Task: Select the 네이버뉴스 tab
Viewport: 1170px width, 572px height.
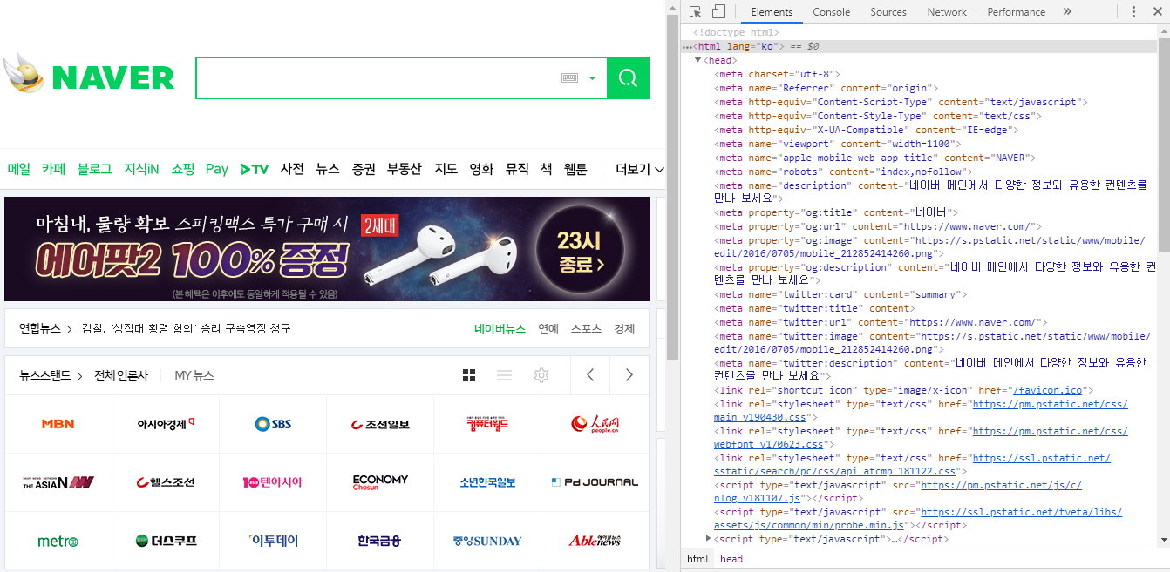Action: [500, 328]
